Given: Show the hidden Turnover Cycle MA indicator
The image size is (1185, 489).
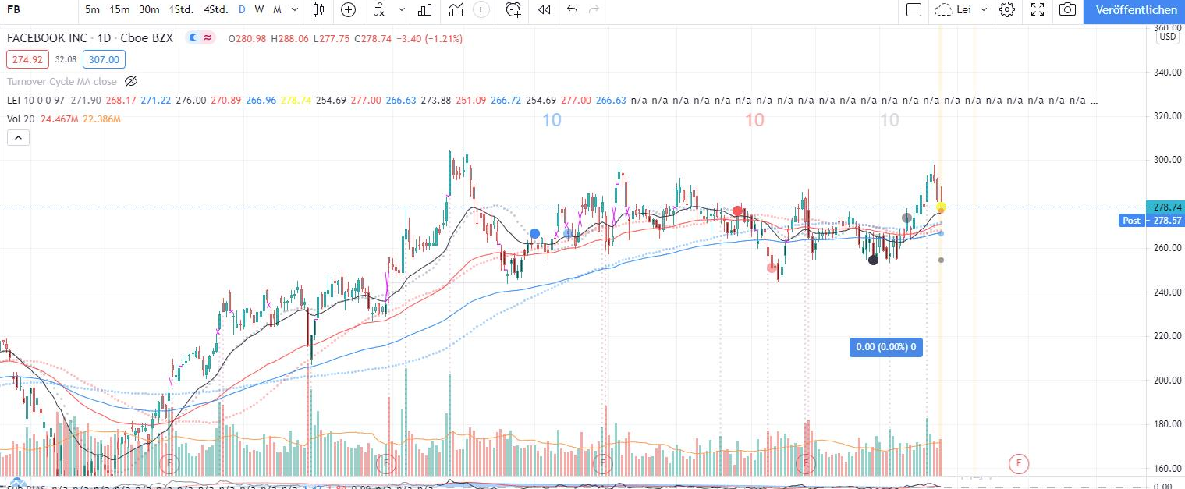Looking at the screenshot, I should [131, 81].
